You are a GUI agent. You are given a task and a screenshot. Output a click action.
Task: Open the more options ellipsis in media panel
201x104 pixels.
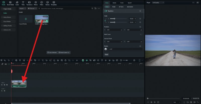99,9
